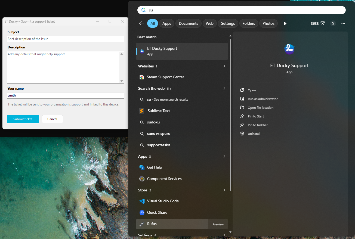Run ET Ducky Support as administrator
The height and width of the screenshot is (239, 355).
point(262,99)
